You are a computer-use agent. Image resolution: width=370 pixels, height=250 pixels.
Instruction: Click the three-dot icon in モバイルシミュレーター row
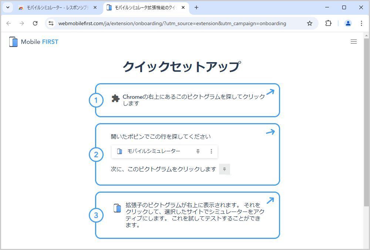[211, 151]
